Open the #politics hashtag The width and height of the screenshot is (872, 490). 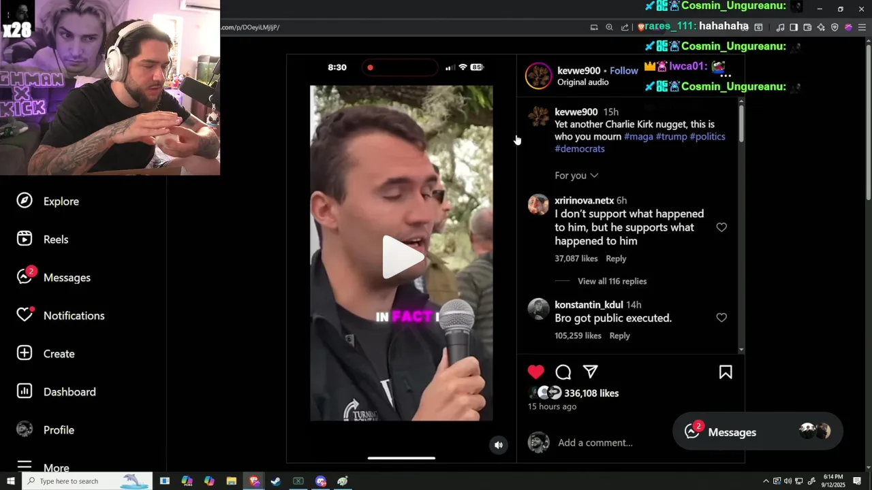tap(707, 137)
